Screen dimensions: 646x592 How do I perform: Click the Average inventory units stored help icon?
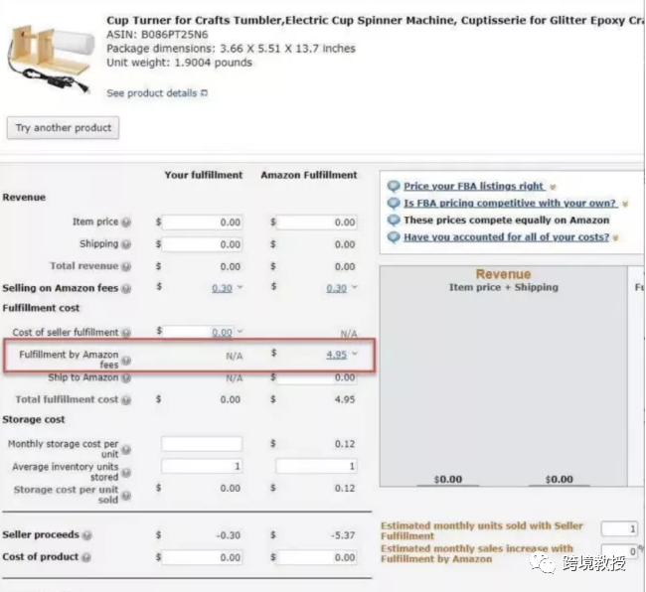tap(126, 473)
